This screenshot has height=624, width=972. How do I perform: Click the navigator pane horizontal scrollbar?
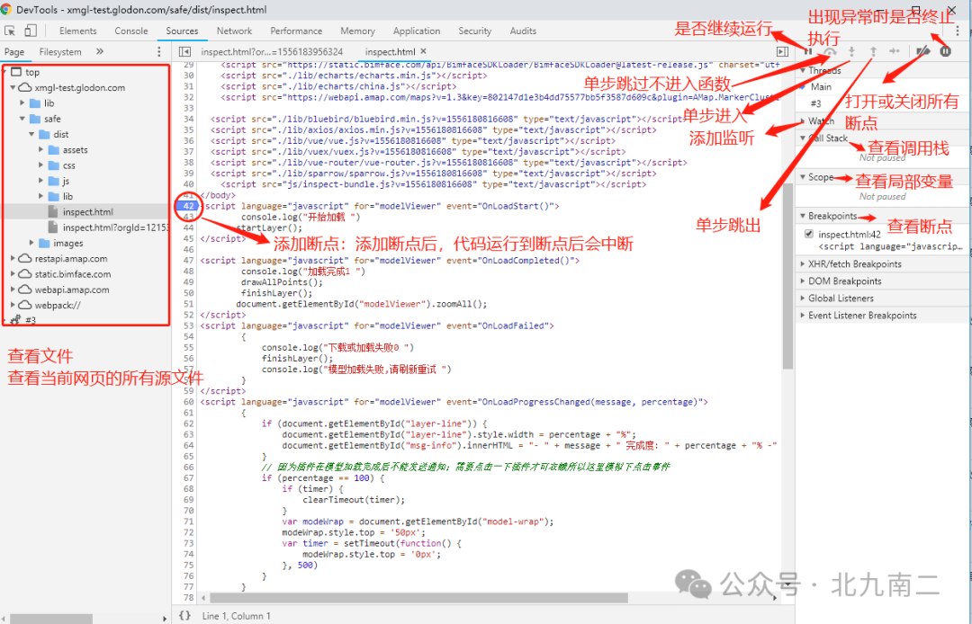50,619
